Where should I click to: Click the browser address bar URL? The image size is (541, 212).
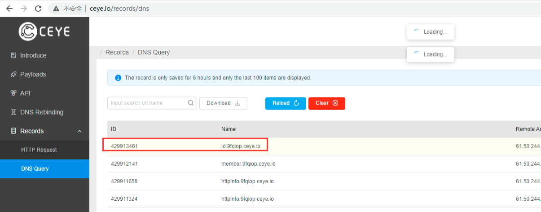coord(119,9)
